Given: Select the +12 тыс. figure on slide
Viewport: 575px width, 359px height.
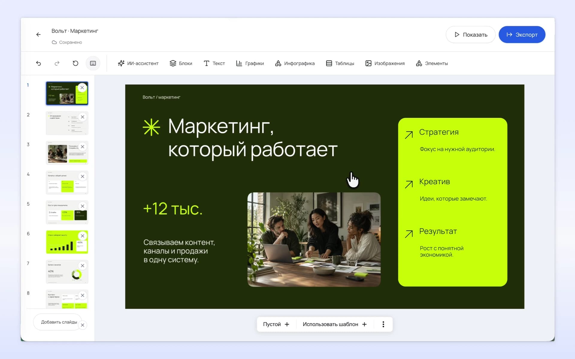Looking at the screenshot, I should tap(173, 209).
